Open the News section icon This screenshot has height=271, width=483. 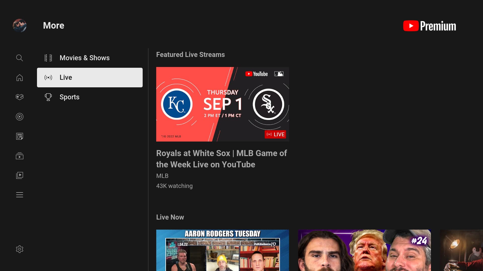[19, 136]
